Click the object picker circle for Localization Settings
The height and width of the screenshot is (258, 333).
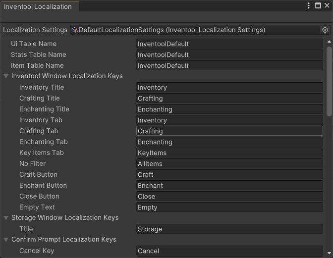(x=325, y=30)
